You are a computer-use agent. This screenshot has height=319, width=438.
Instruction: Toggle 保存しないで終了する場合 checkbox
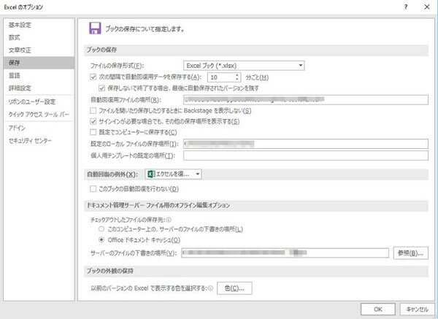click(101, 88)
